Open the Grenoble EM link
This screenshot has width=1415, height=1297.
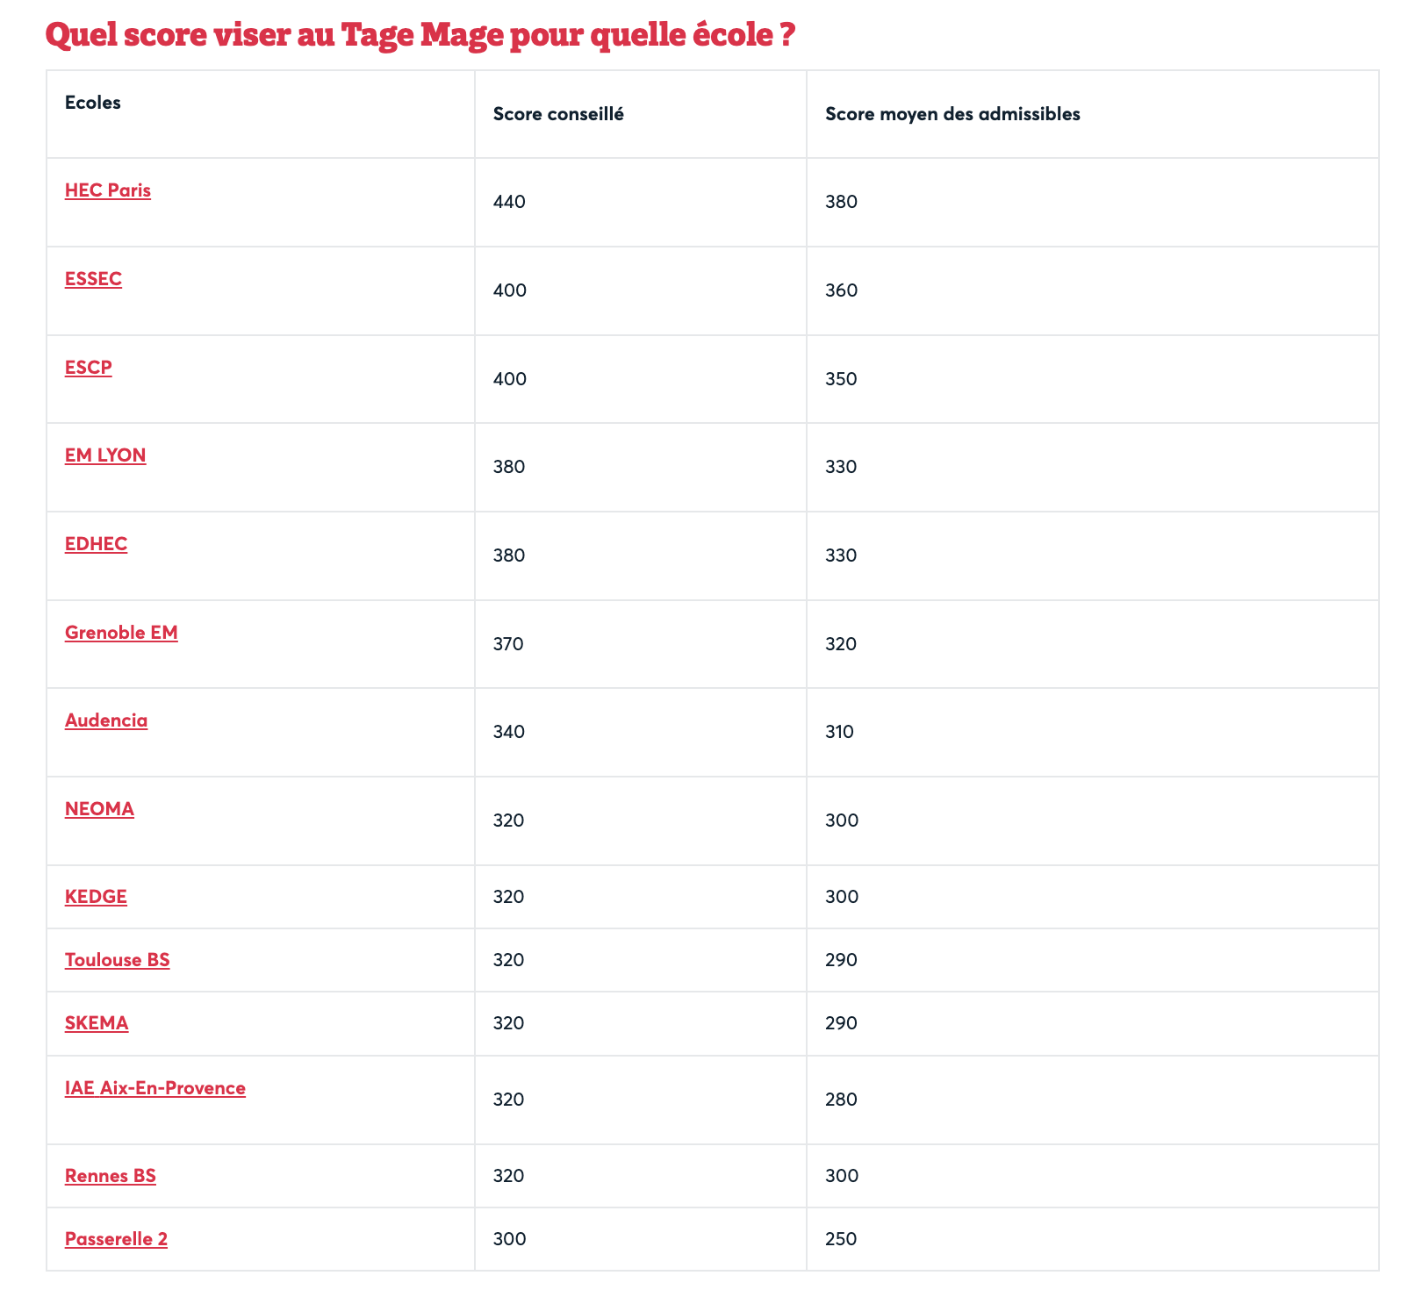pos(121,632)
